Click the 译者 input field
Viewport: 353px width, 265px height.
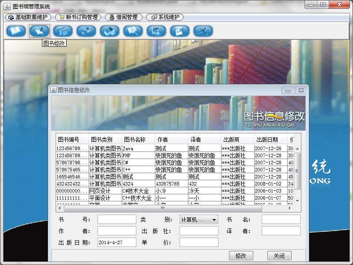[x=281, y=231]
